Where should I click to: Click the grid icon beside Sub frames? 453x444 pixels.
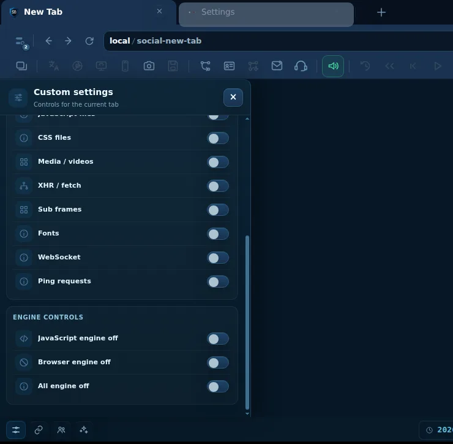(x=24, y=210)
